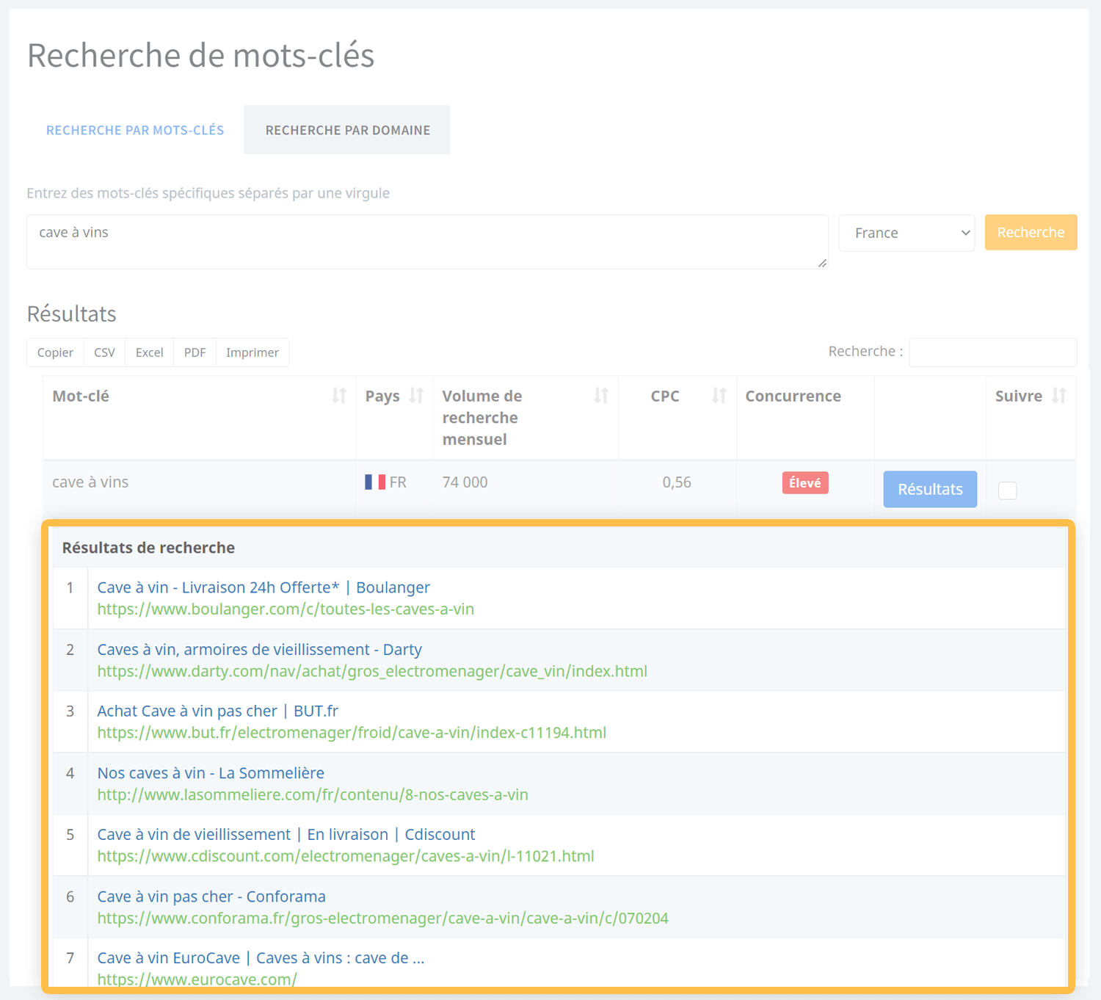Viewport: 1101px width, 1000px height.
Task: Download results as PDF
Action: [x=195, y=352]
